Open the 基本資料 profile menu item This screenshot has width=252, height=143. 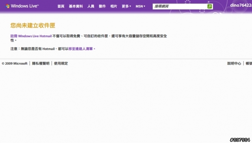point(76,6)
